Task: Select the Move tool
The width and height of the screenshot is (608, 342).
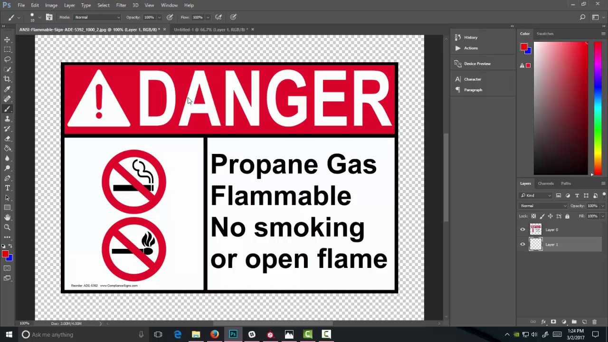Action: tap(7, 39)
